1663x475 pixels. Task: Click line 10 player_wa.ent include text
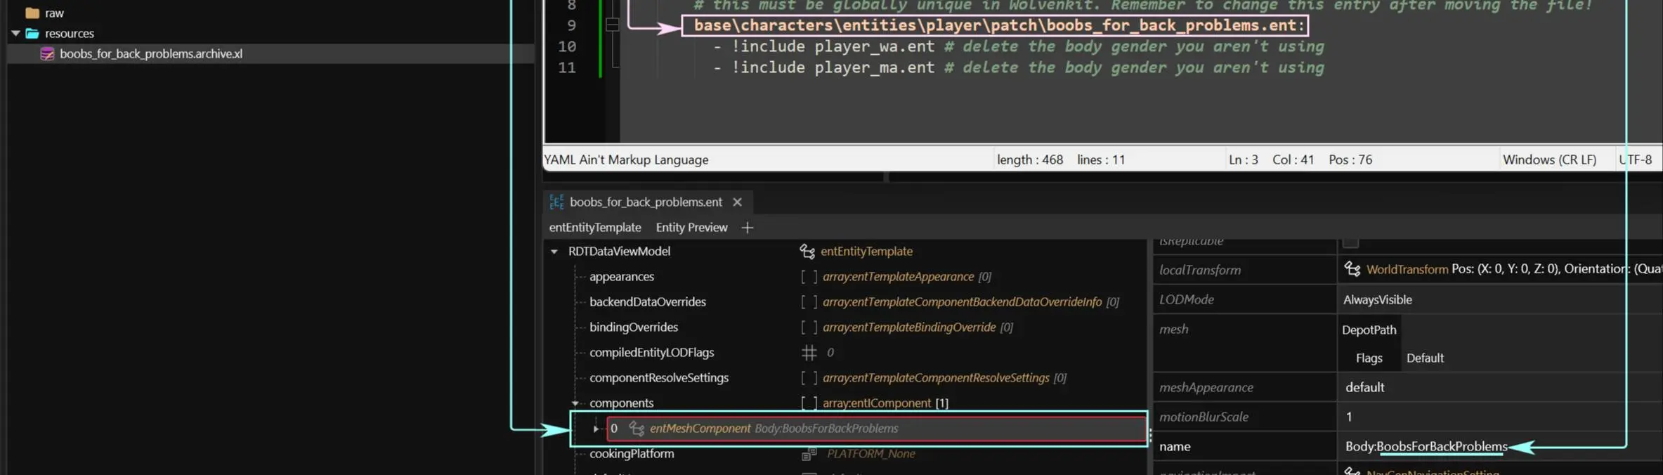click(833, 46)
